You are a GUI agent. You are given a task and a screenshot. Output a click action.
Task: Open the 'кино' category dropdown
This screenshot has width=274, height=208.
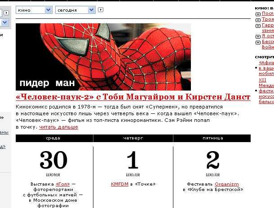pyautogui.click(x=34, y=9)
